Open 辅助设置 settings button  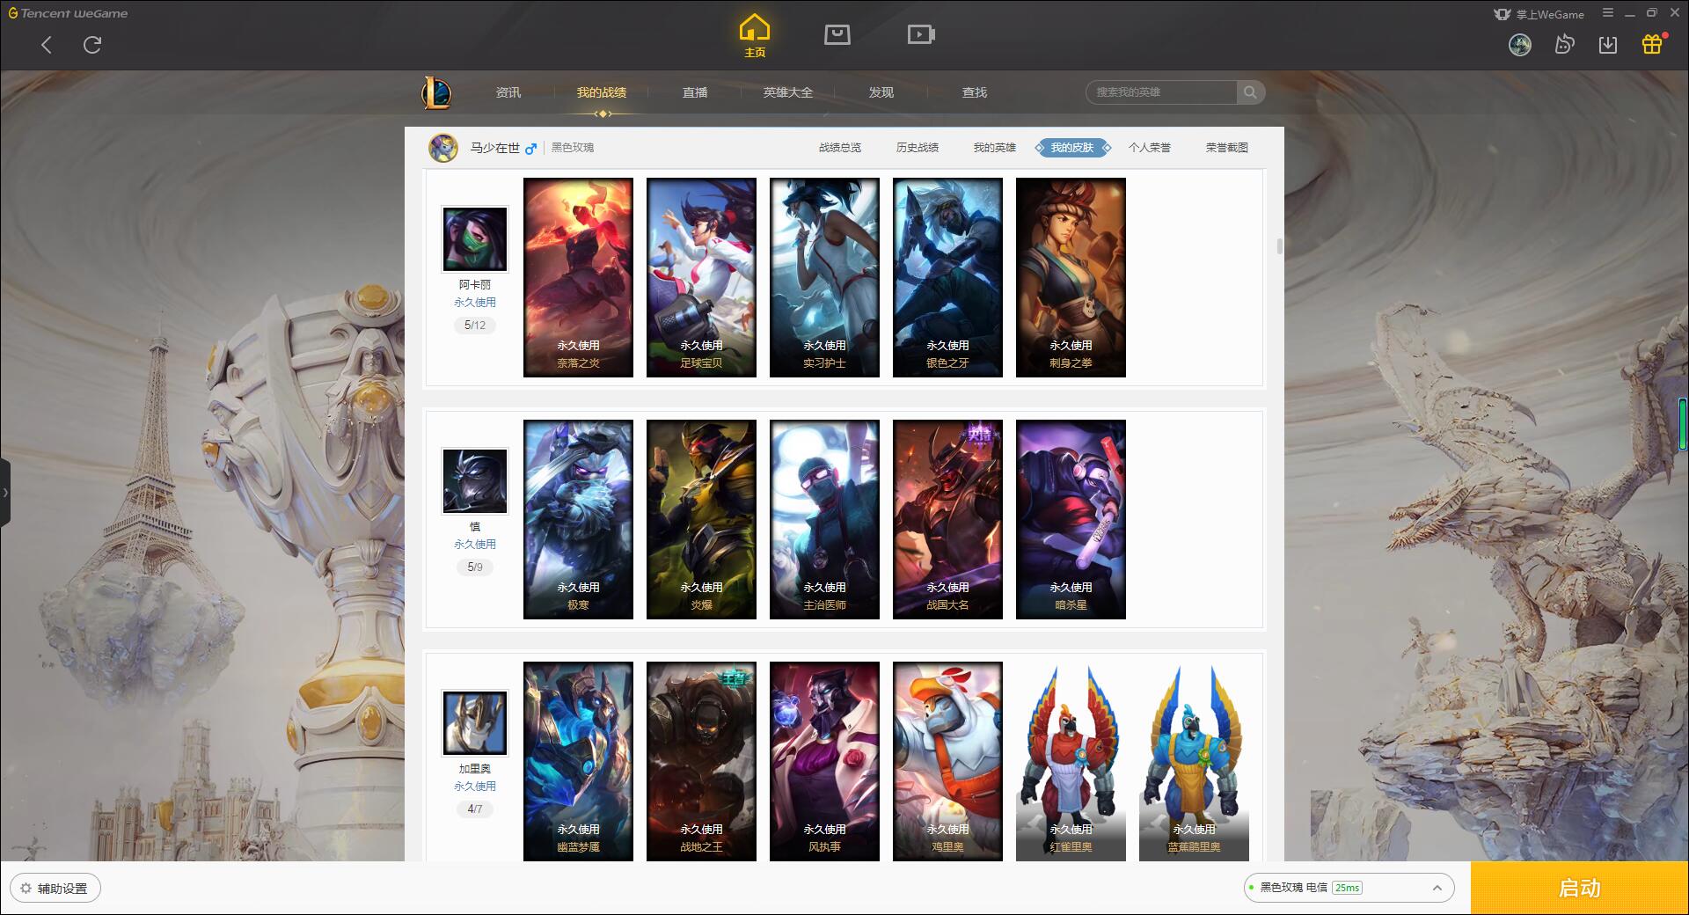coord(55,889)
